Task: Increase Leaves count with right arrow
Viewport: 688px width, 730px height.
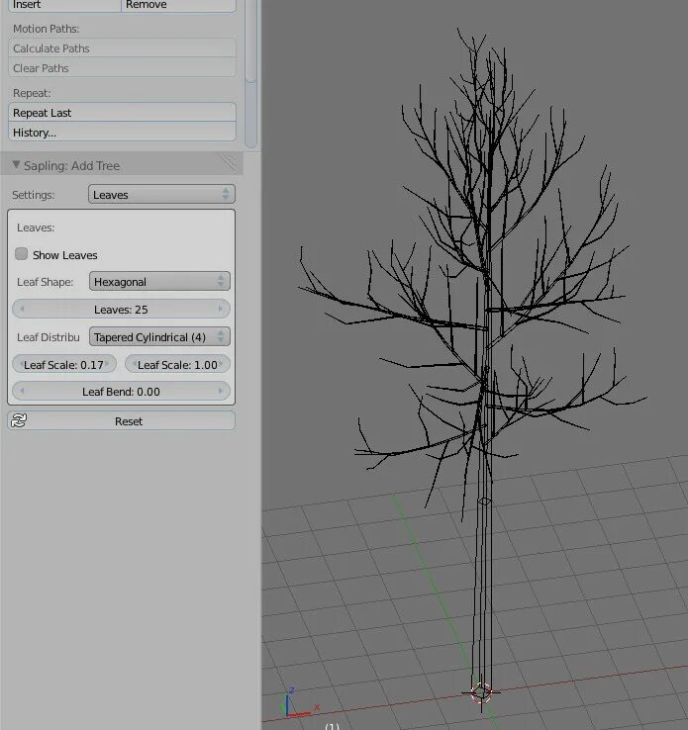Action: (221, 309)
